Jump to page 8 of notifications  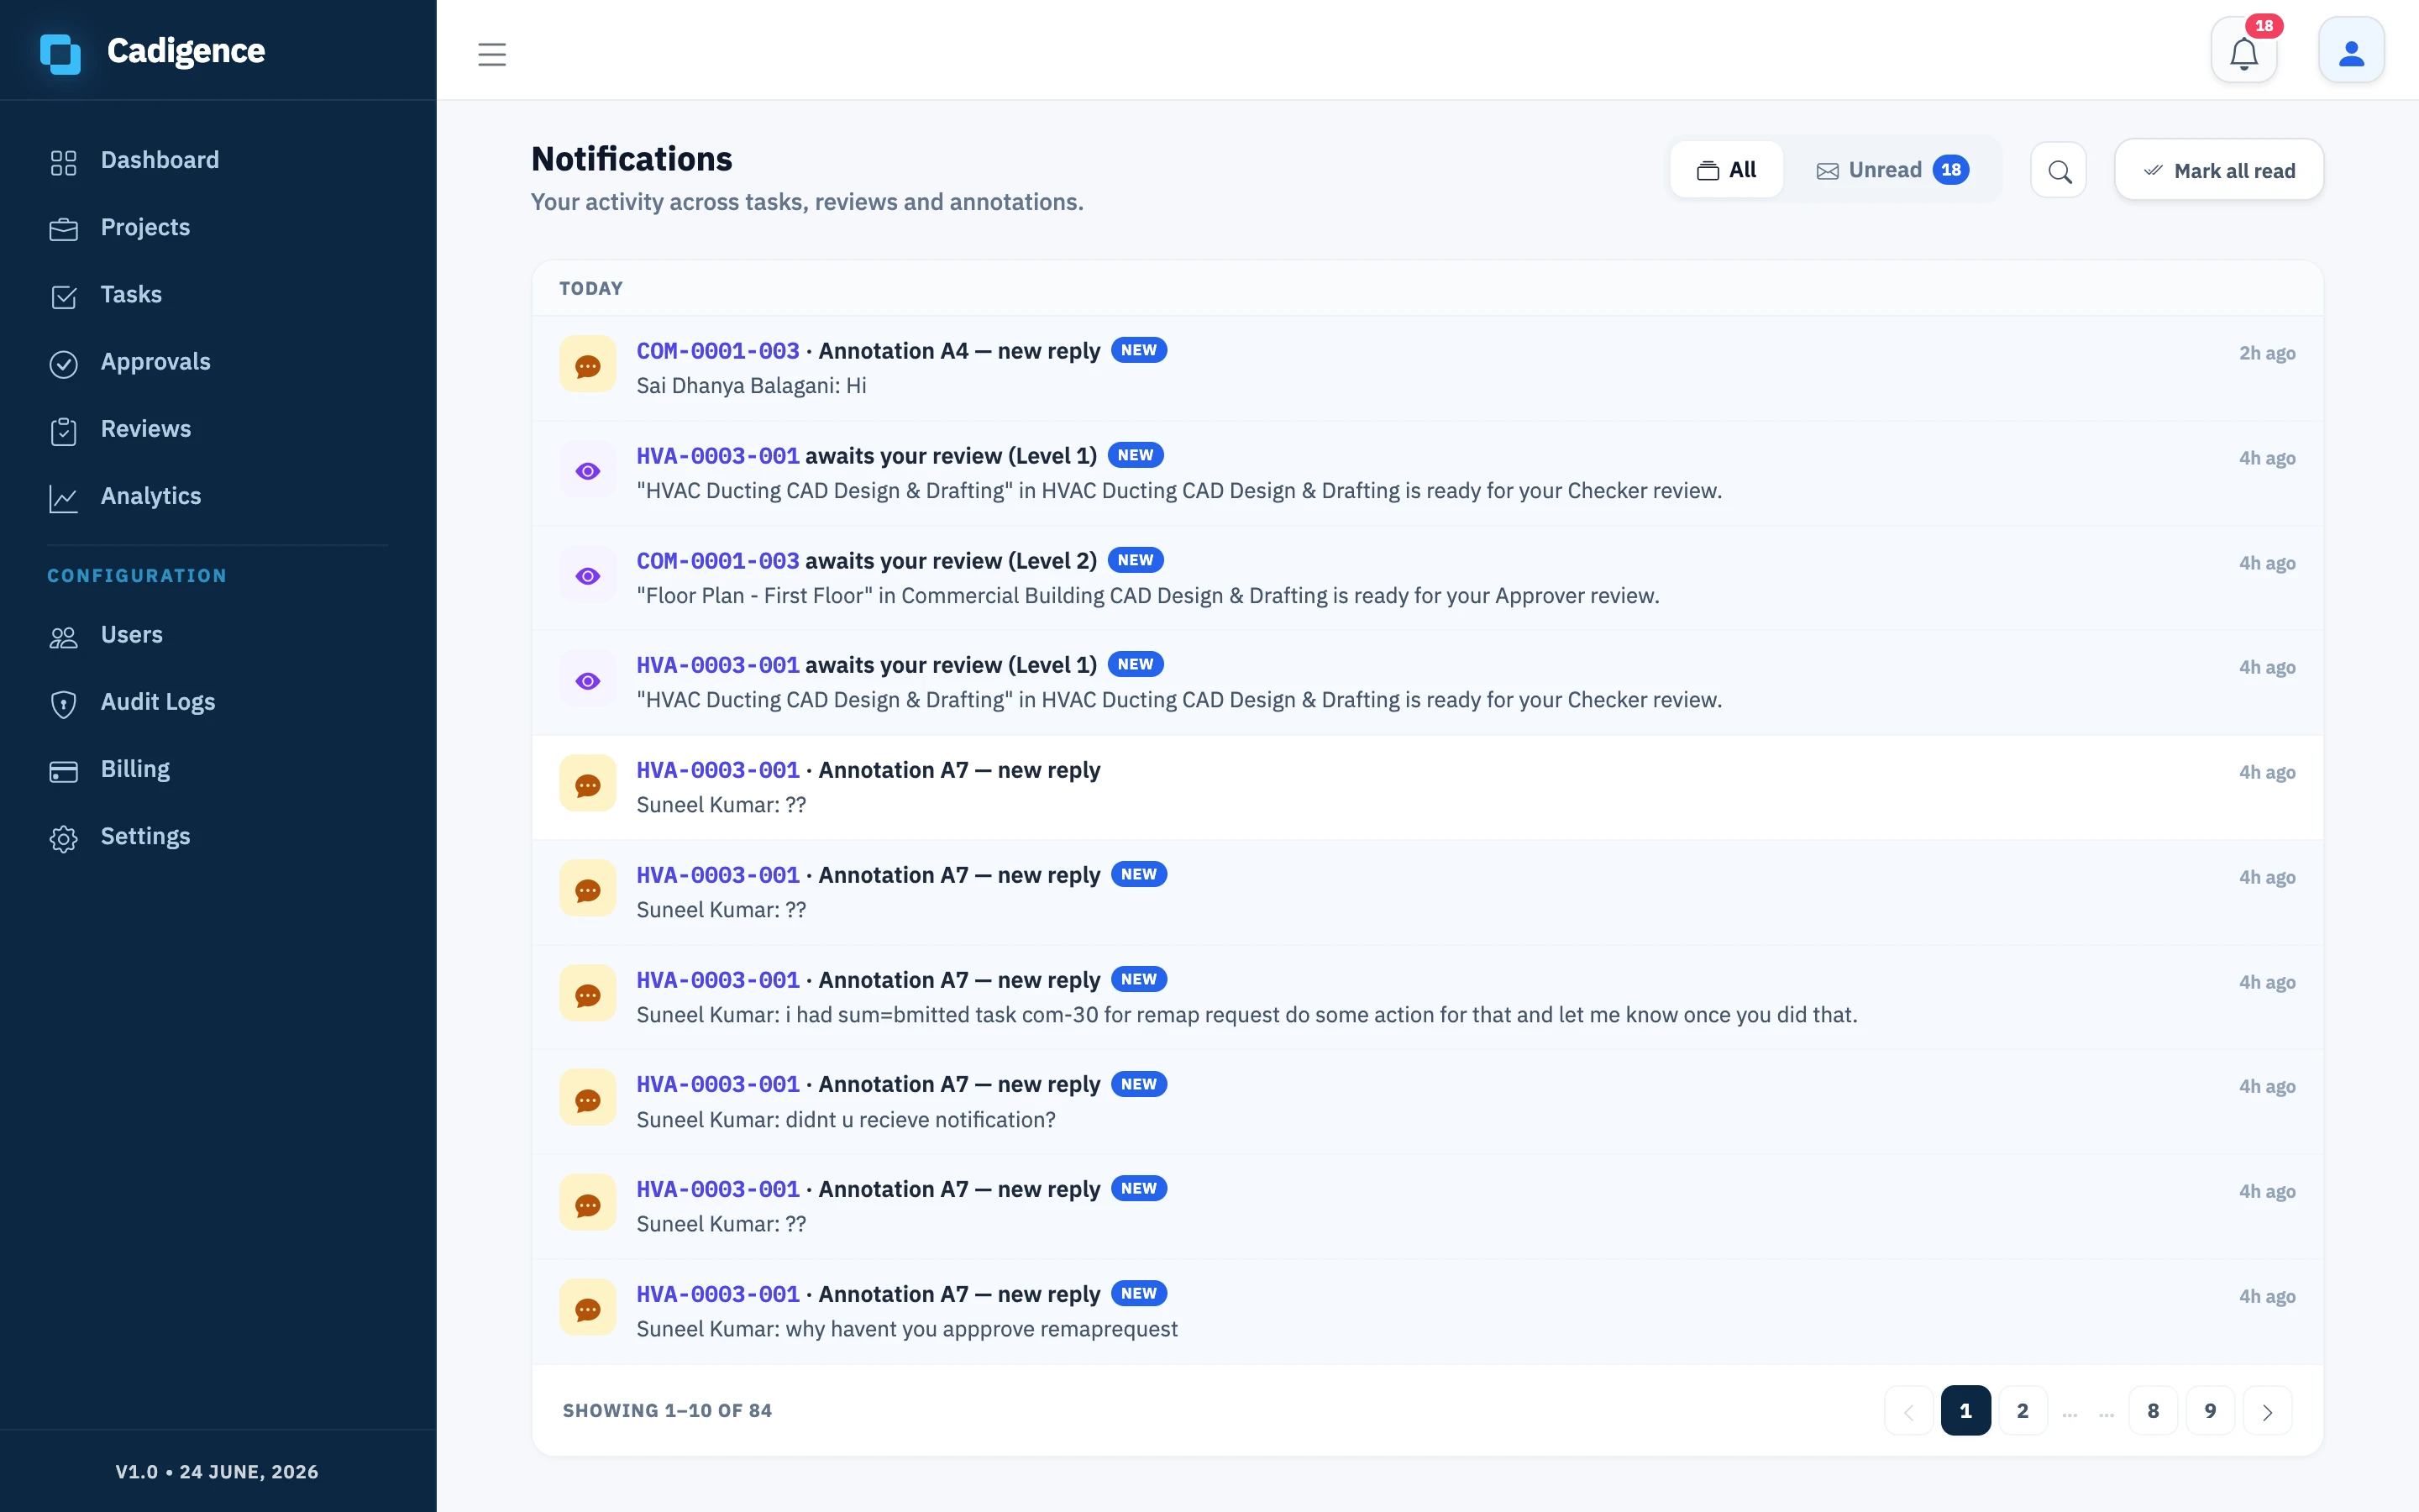pyautogui.click(x=2153, y=1411)
